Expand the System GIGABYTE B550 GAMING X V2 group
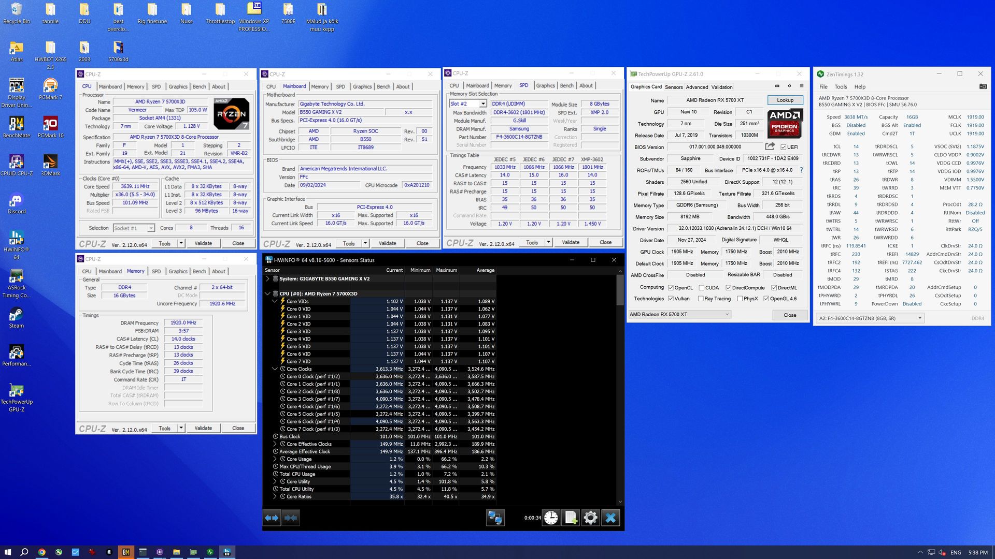The width and height of the screenshot is (995, 559). [267, 278]
